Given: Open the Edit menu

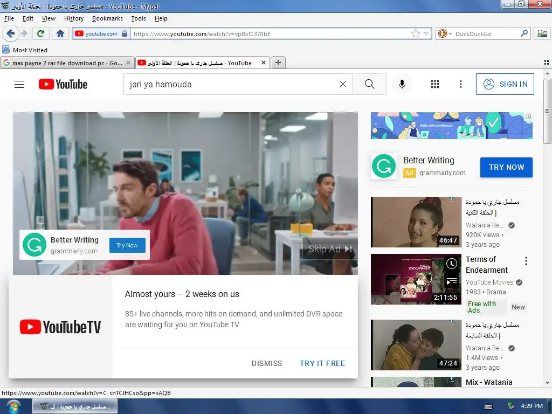Looking at the screenshot, I should point(28,18).
